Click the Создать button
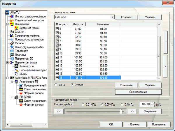Image resolution: width=175 pixels, height=131 pixels. click(126, 17)
